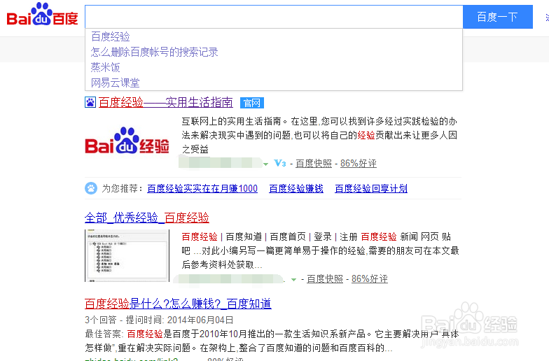Click the paw icon beside 百度经验 result title
Viewport: 549px width, 361px height.
(x=90, y=102)
